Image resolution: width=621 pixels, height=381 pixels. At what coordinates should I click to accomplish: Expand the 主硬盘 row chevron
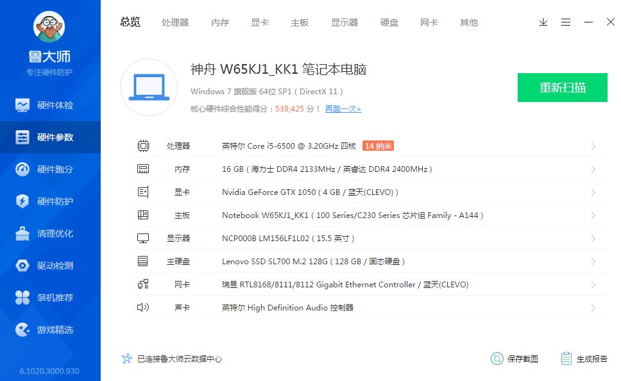tap(593, 262)
